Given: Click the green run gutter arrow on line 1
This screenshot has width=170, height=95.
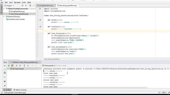Looking at the screenshot, I should pyautogui.click(x=40, y=9).
